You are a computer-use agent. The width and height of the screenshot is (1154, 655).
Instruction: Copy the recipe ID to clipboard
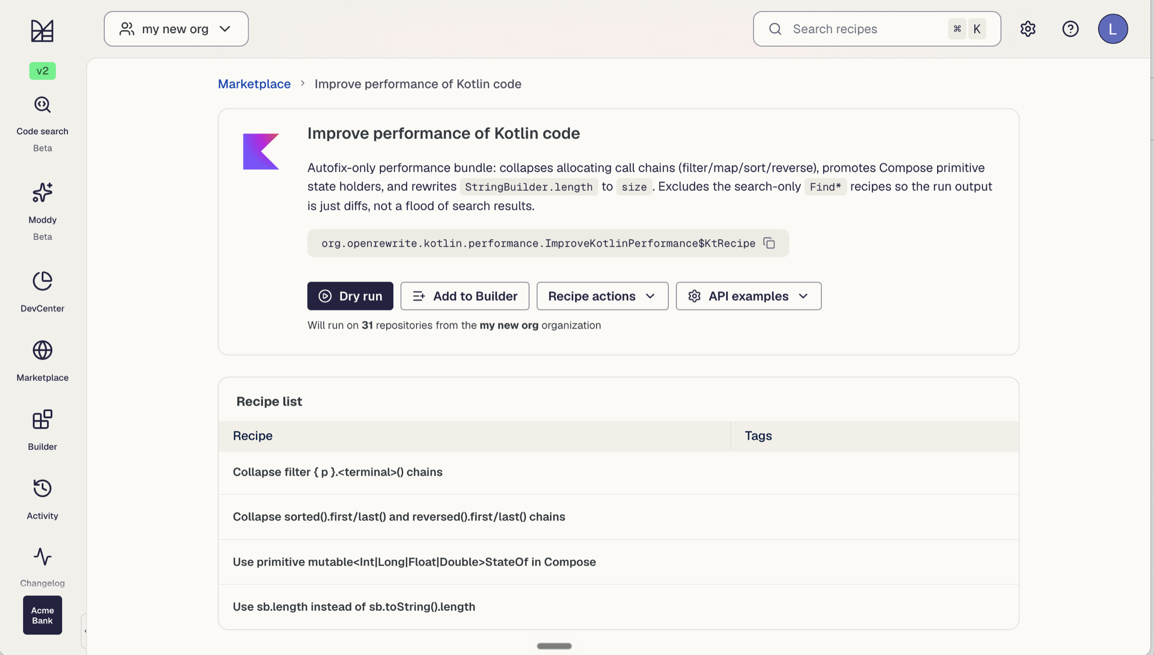pos(769,243)
